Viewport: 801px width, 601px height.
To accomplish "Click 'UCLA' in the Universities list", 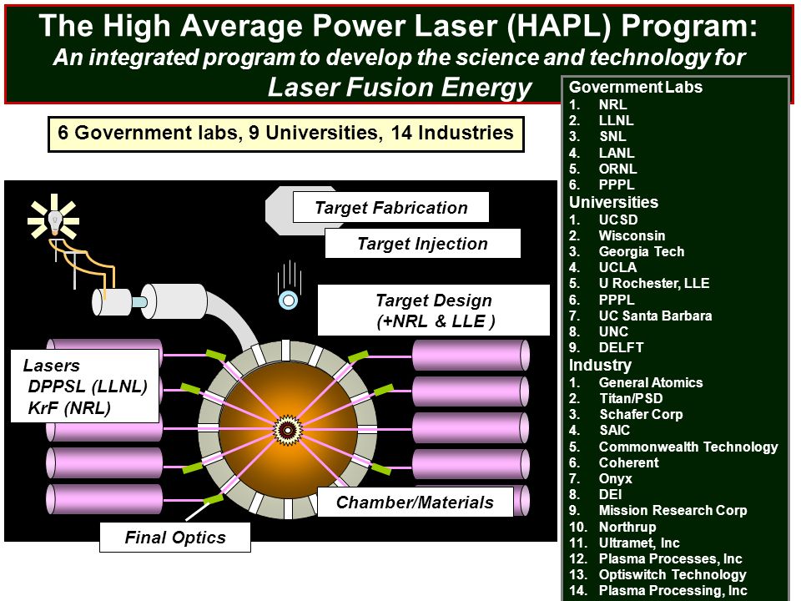I will pos(617,267).
